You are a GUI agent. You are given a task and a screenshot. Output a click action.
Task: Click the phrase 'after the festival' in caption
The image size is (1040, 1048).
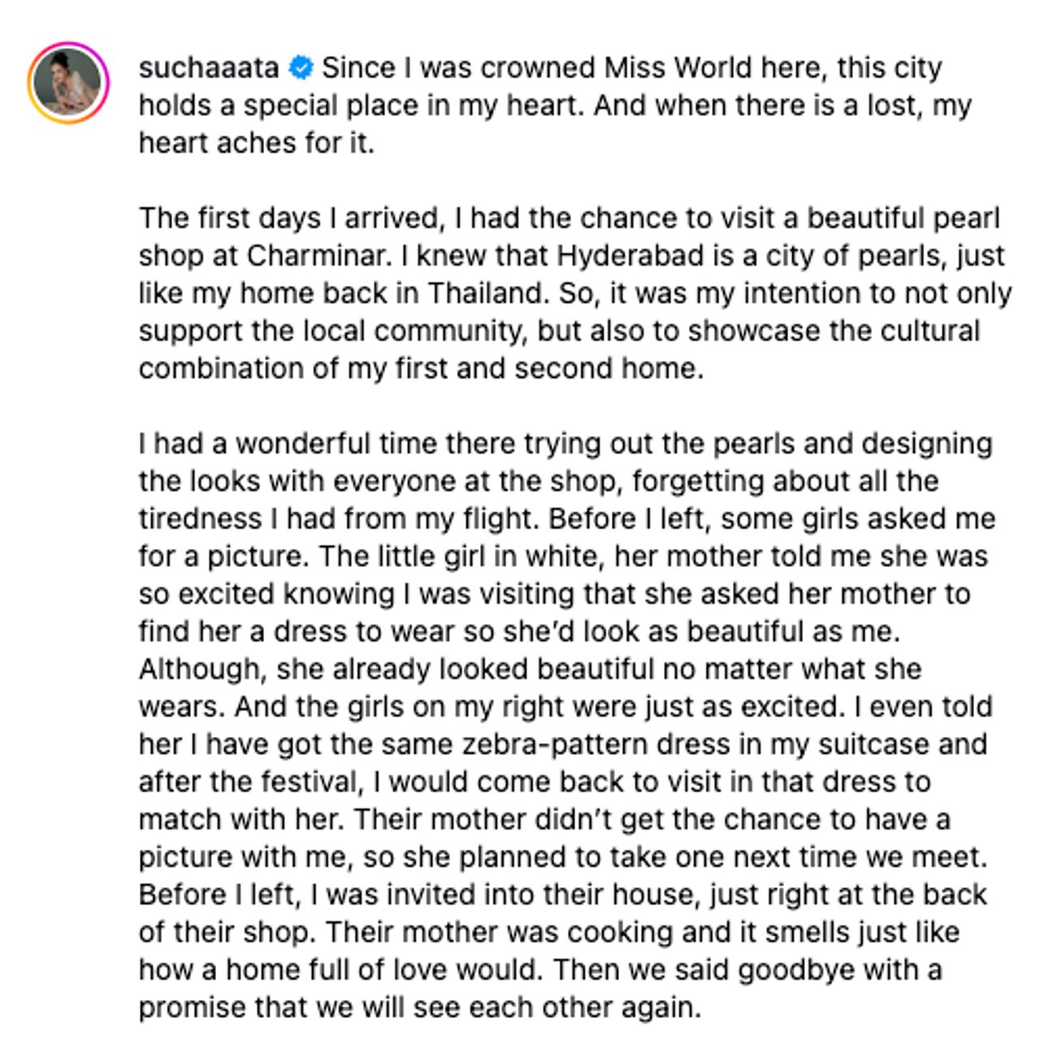pyautogui.click(x=249, y=782)
